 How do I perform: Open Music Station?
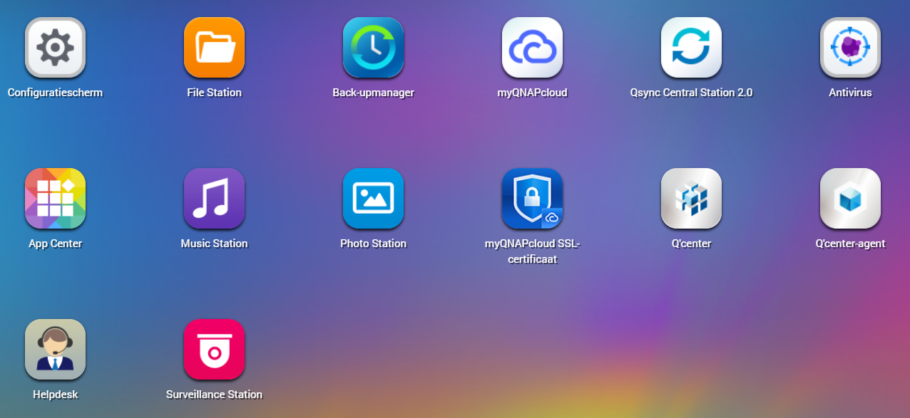[x=214, y=199]
